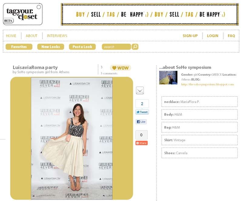Screen dimensions: 241x201
Task: Open the ABOUT menu item
Action: (x=31, y=36)
